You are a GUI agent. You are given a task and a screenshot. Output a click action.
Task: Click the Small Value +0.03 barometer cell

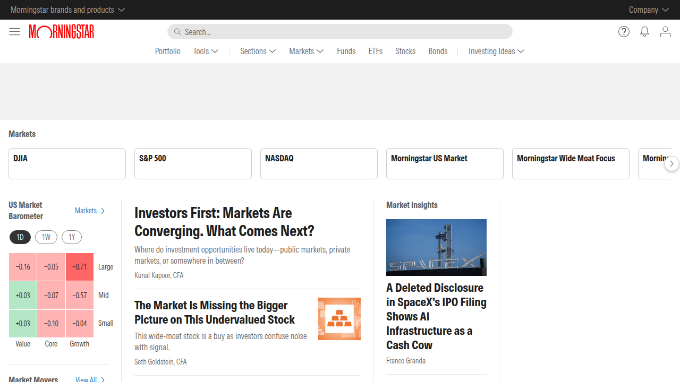tap(23, 323)
